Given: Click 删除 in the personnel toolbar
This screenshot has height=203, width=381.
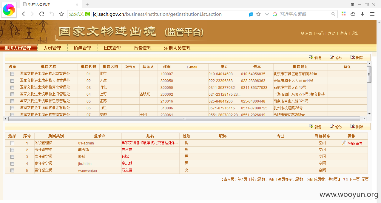Looking at the screenshot, I should 357,127.
